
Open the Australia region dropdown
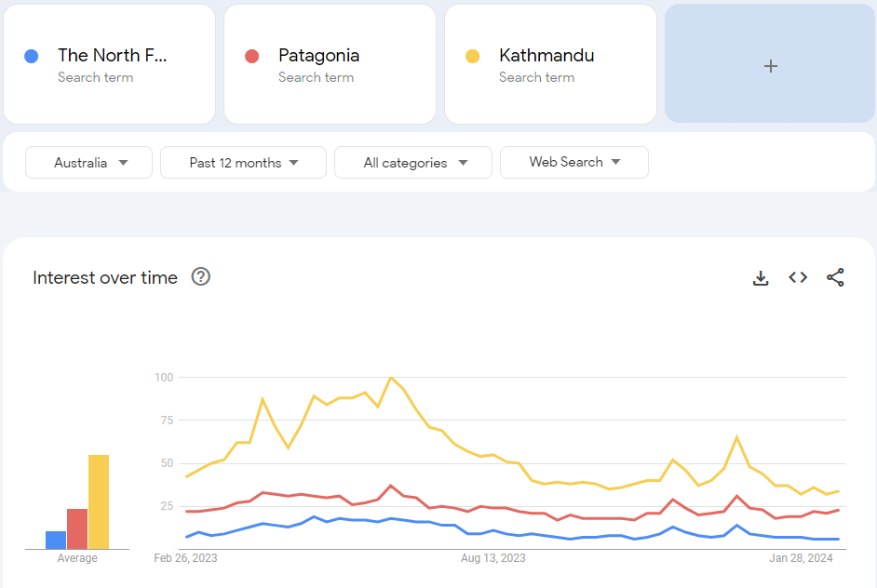click(89, 163)
